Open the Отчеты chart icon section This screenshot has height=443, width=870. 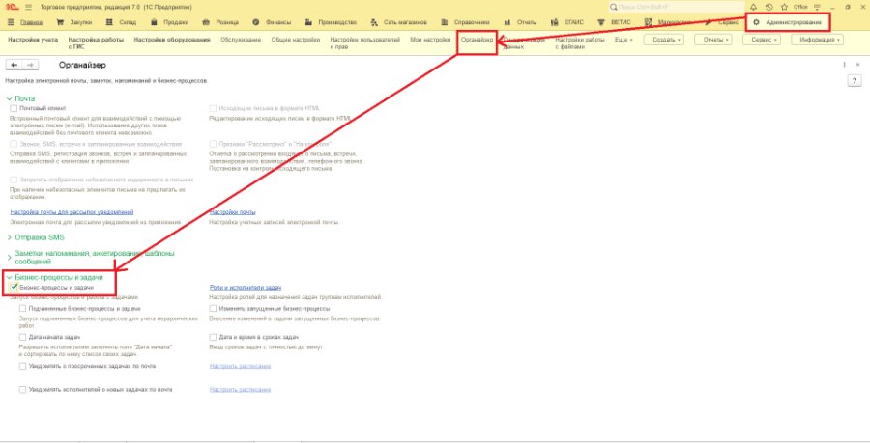(x=507, y=23)
